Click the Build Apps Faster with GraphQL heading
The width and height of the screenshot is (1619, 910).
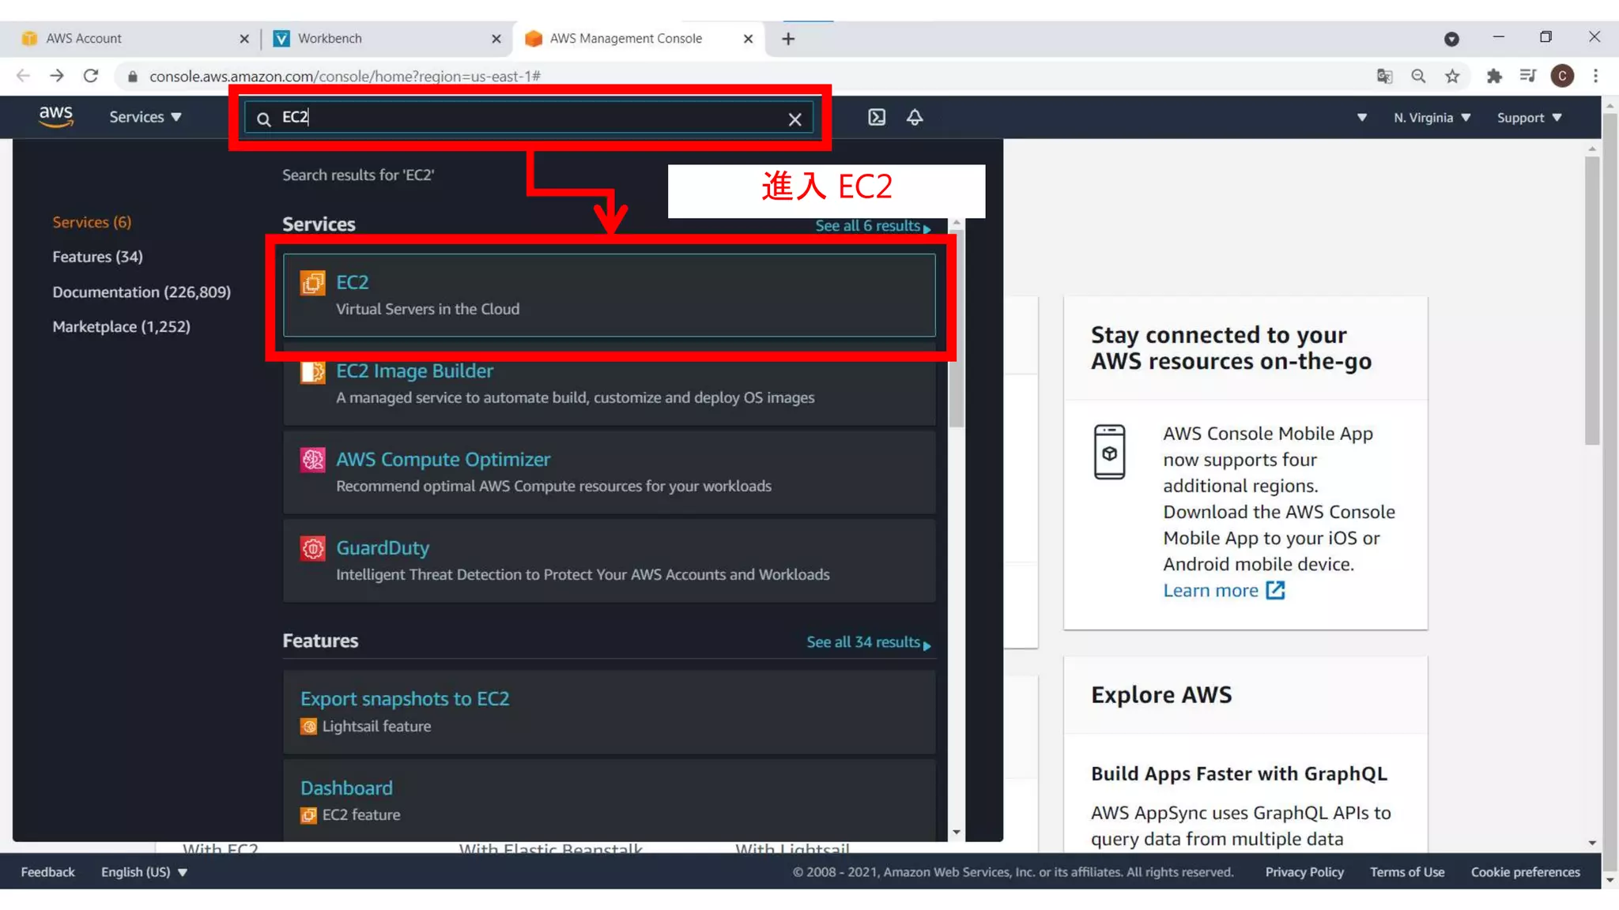click(1239, 773)
